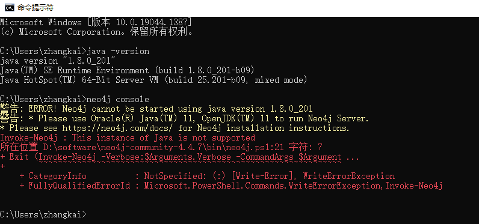479x224 pixels.
Task: Click the Invoke-Neo4j not supported error line
Action: 128,138
